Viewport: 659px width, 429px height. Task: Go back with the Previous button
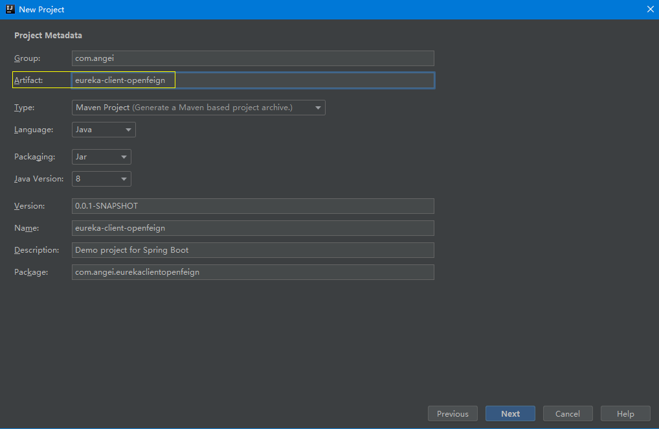(452, 414)
